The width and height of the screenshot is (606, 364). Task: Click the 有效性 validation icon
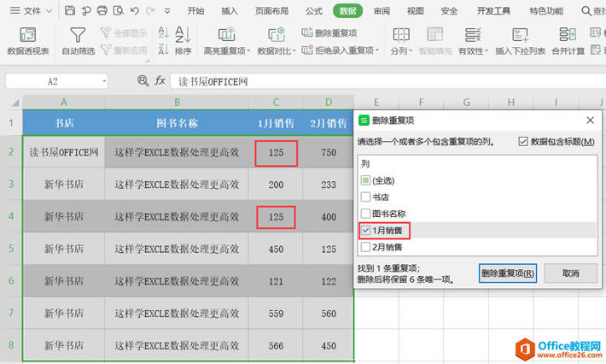[x=473, y=35]
